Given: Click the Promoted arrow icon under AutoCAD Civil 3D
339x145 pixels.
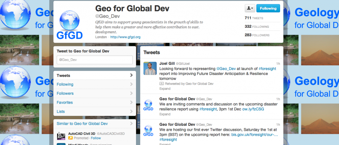Looking at the screenshot, I should (x=71, y=138).
